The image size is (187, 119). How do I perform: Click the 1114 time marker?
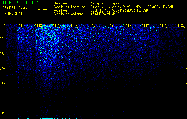74,26
